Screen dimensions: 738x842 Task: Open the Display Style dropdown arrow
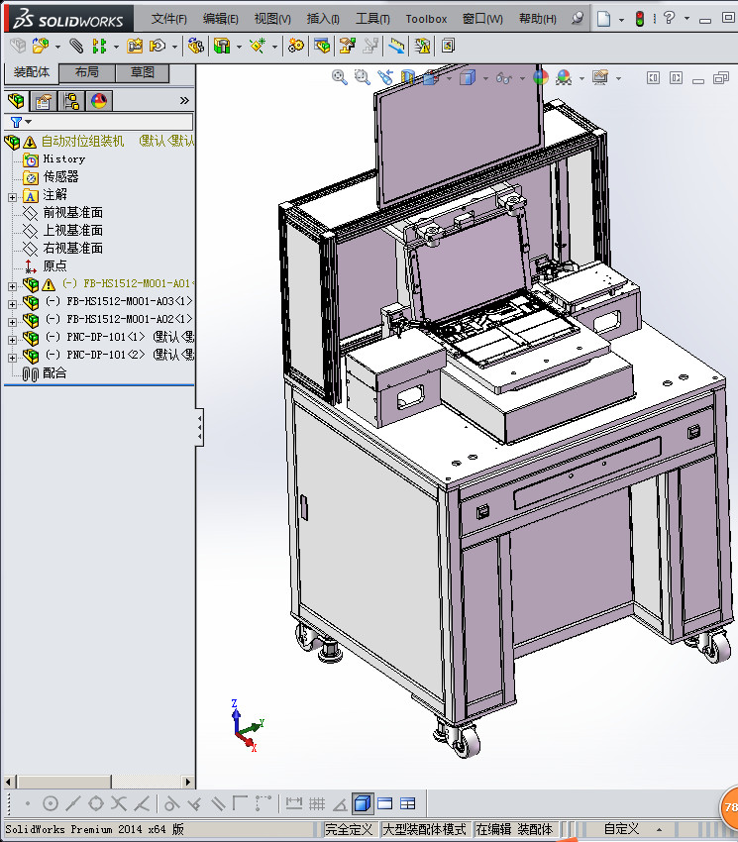click(x=485, y=79)
